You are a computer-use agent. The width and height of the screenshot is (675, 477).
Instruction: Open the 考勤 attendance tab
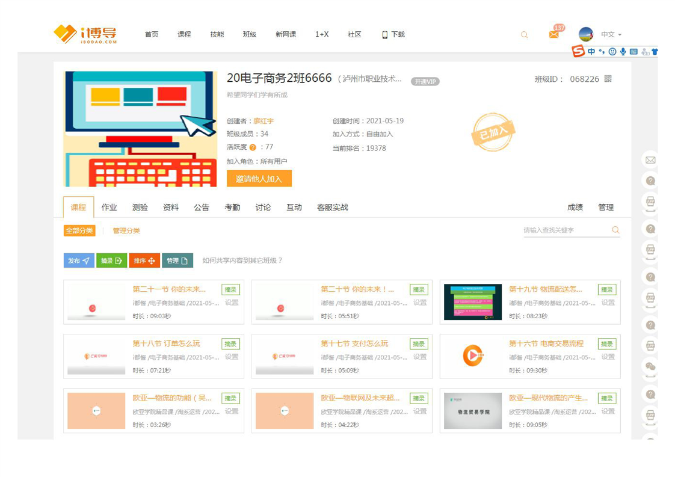(232, 208)
